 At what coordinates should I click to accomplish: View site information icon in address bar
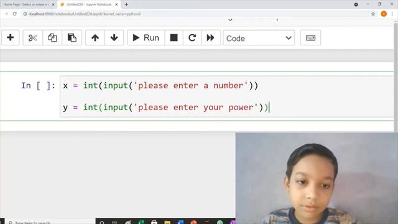tap(25, 14)
